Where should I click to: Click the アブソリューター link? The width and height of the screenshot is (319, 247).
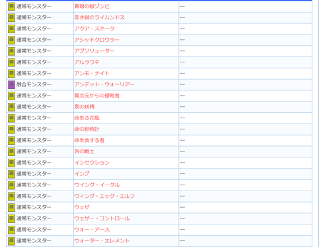pyautogui.click(x=94, y=51)
